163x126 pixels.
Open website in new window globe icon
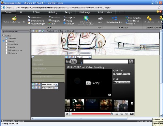click(86, 18)
